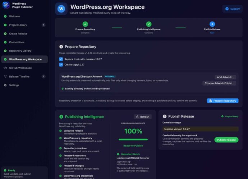Click the check icon beside Connections

5,42
